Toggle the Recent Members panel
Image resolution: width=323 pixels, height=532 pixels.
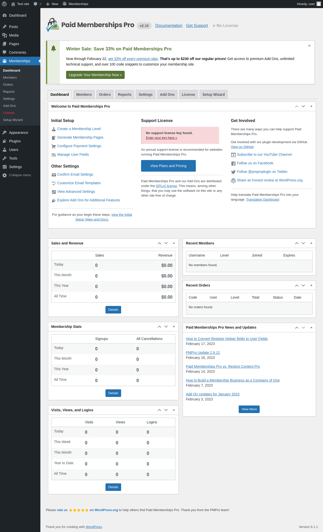pos(311,243)
